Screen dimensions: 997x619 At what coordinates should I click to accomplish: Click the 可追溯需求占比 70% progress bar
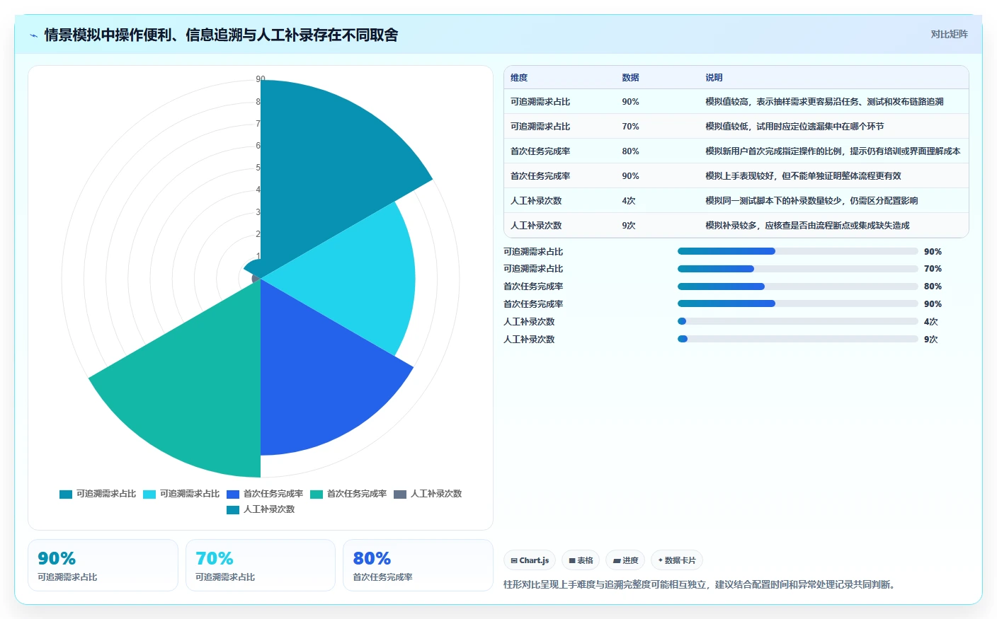pyautogui.click(x=797, y=269)
